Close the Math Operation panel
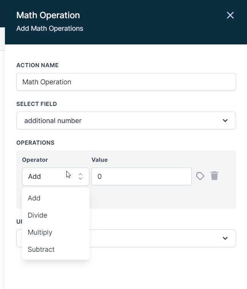Viewport: 247px width, 289px height. click(230, 15)
